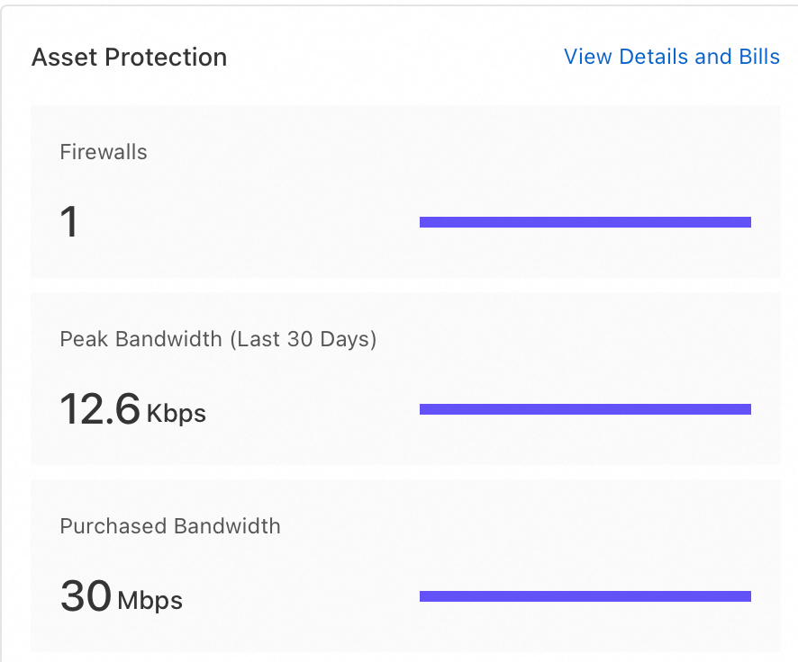Click the Peak Bandwidth label text
The image size is (798, 662).
(141, 339)
